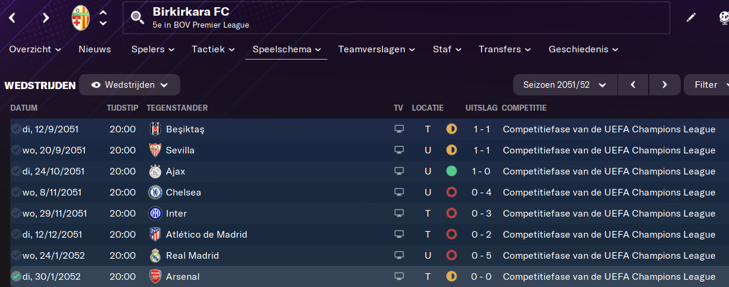
Task: Click the TV icon for Chelsea match
Action: pyautogui.click(x=399, y=193)
